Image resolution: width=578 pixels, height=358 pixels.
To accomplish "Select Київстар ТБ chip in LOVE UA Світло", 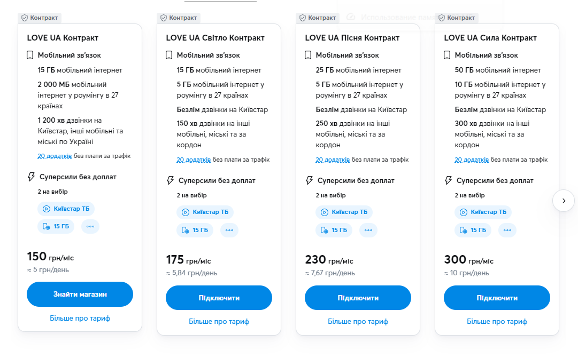I will pyautogui.click(x=205, y=212).
